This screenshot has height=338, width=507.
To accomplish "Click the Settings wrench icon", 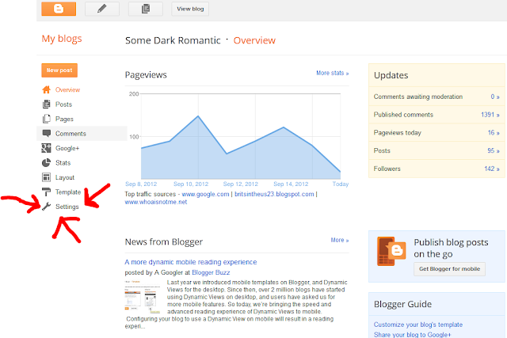I will point(46,207).
